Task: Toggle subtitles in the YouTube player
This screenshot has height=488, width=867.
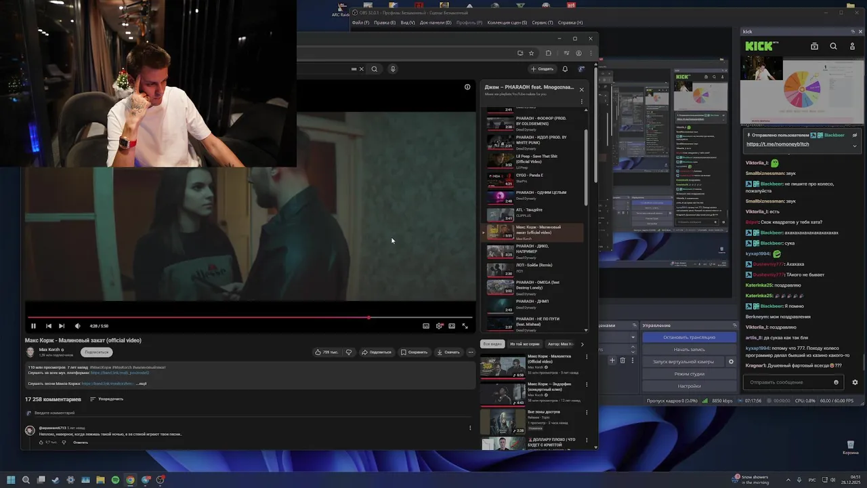Action: [426, 326]
